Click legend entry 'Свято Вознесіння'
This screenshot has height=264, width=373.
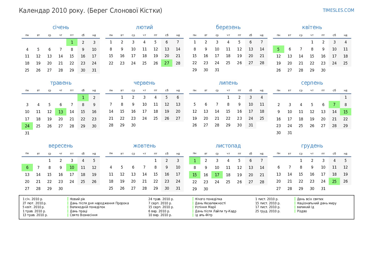[84, 215]
